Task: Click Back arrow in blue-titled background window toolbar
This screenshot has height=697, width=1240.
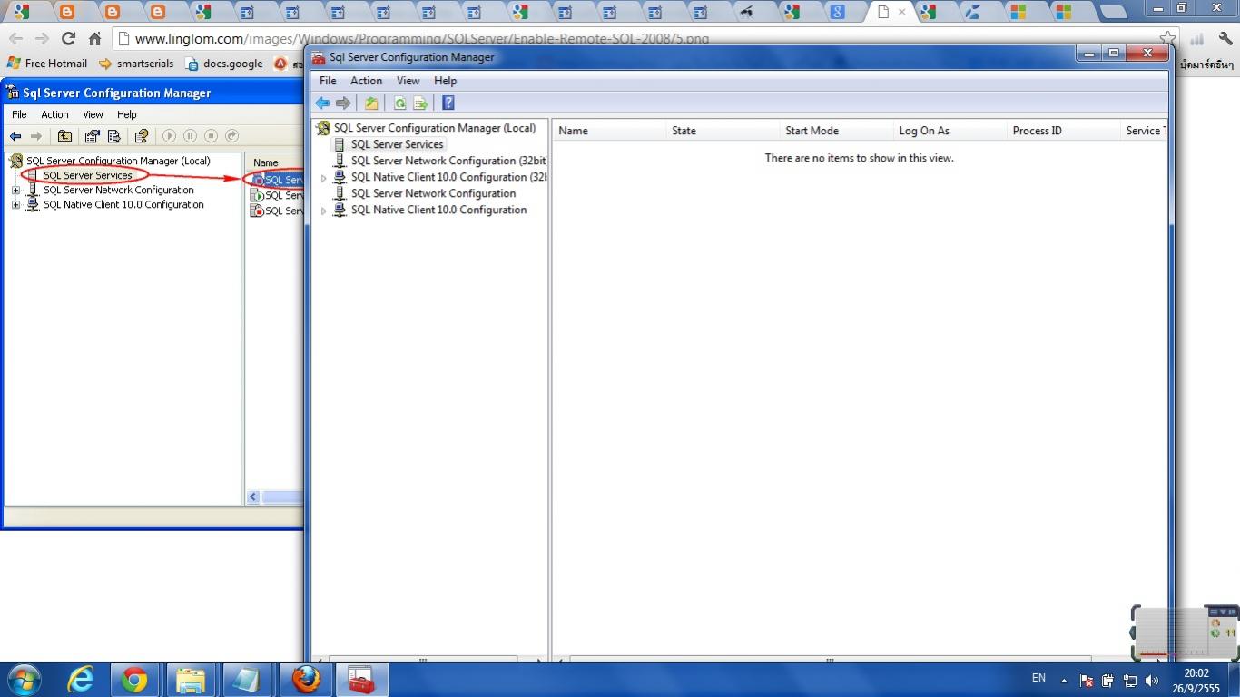Action: click(15, 136)
